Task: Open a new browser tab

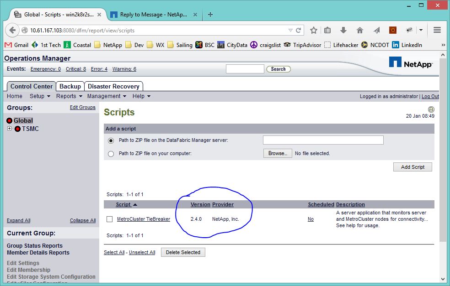Action: pos(210,14)
